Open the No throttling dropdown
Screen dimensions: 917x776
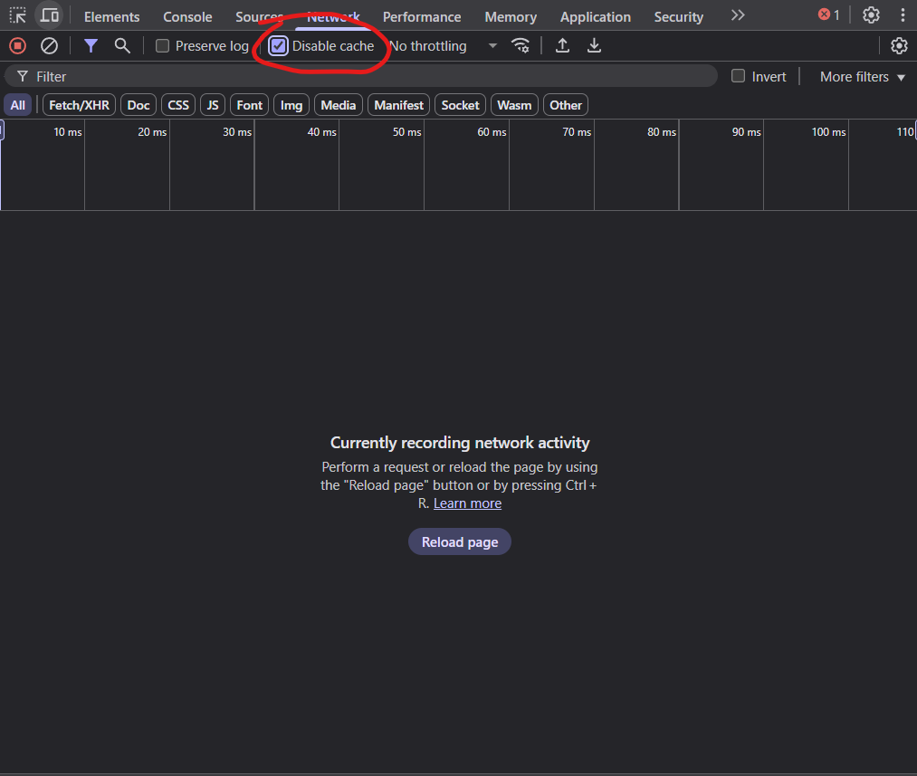coord(443,46)
